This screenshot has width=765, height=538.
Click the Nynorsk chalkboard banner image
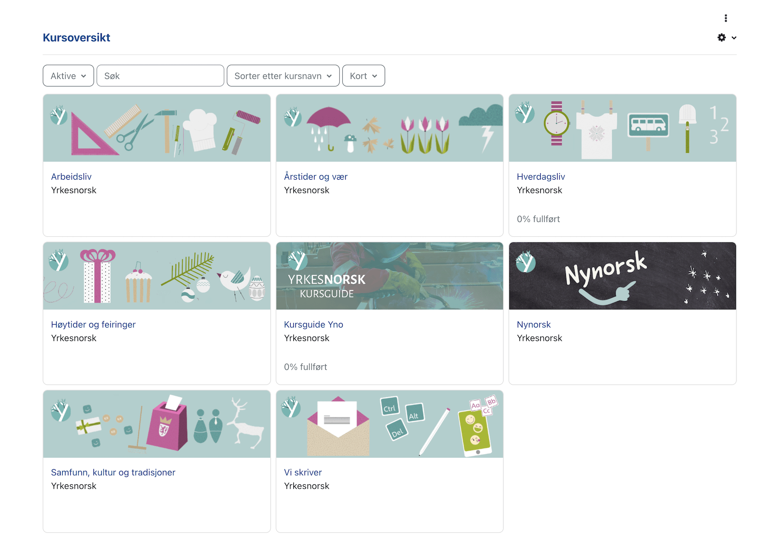tap(622, 276)
